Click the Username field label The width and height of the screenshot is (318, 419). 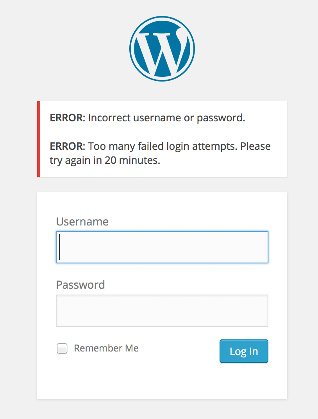pyautogui.click(x=82, y=222)
